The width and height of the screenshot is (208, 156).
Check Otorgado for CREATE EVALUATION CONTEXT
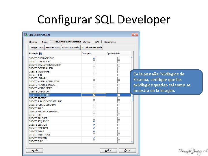(x=94, y=65)
